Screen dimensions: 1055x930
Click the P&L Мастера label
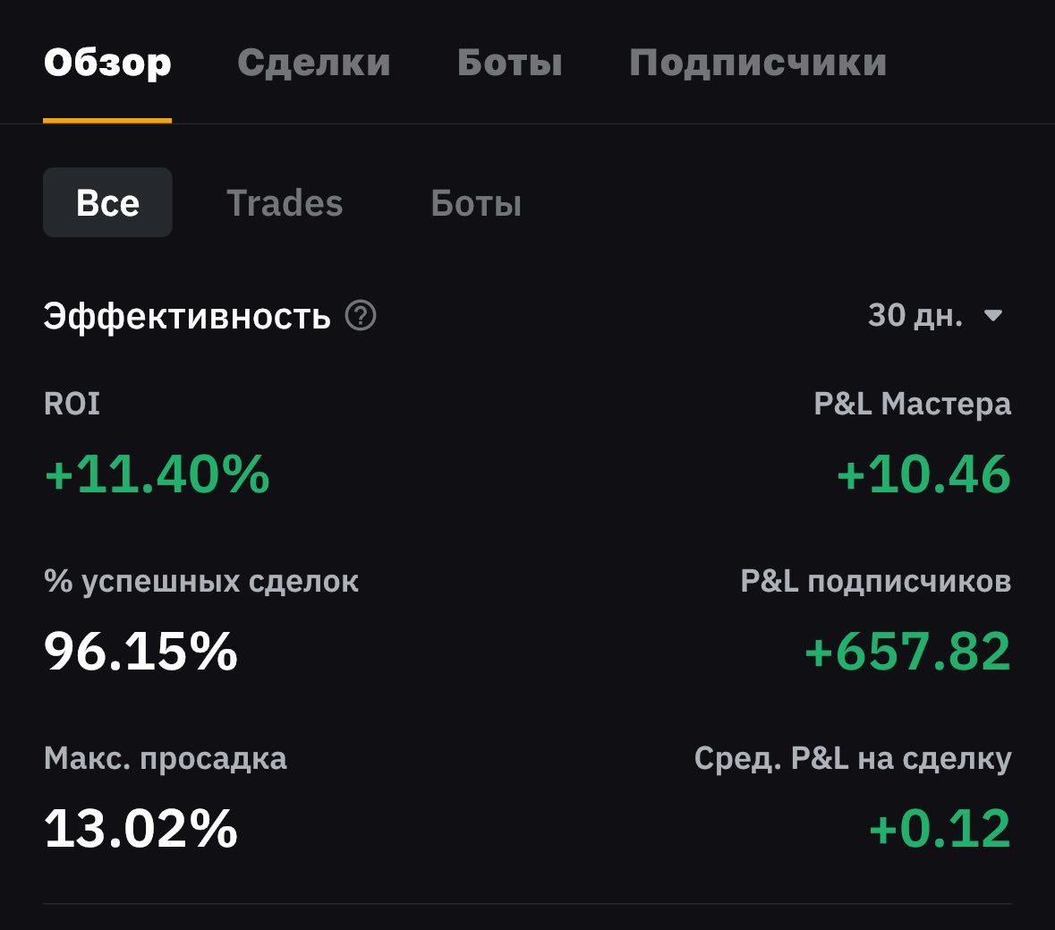pos(912,404)
